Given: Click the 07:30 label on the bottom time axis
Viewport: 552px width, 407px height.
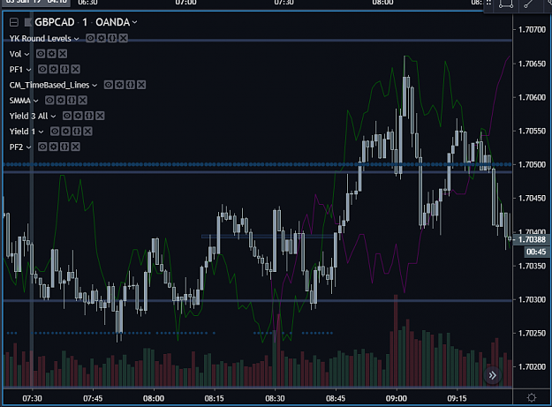Looking at the screenshot, I should [x=32, y=398].
